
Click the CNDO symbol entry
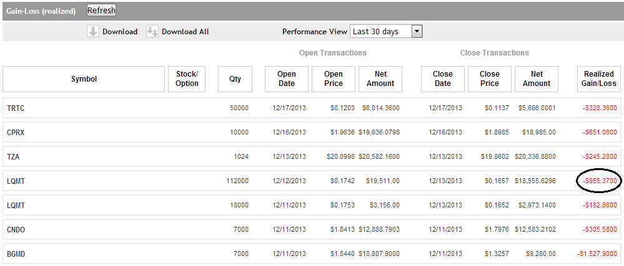16,230
